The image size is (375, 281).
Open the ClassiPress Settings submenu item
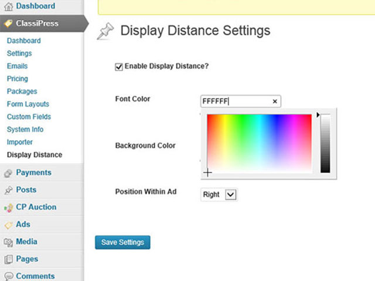[19, 53]
